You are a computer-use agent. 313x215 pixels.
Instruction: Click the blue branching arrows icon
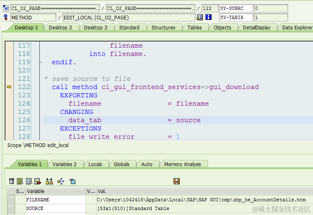coord(61,181)
